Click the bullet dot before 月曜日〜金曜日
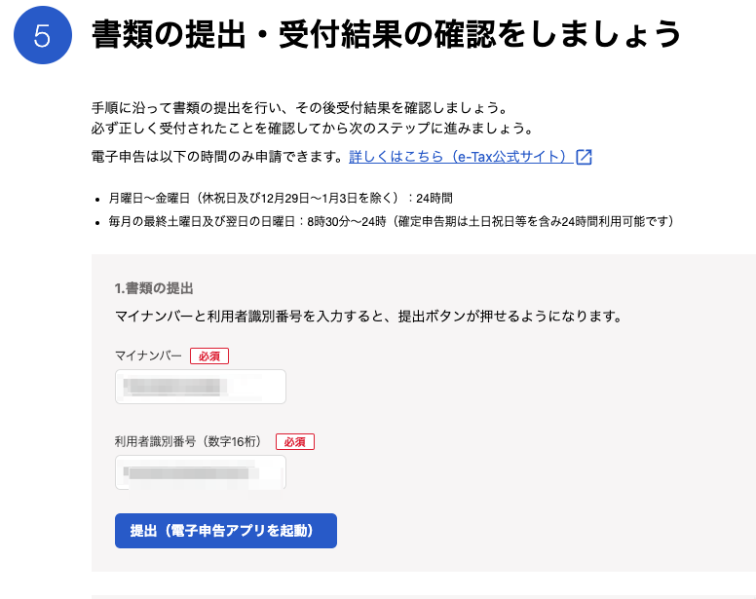This screenshot has height=599, width=756. click(x=97, y=199)
